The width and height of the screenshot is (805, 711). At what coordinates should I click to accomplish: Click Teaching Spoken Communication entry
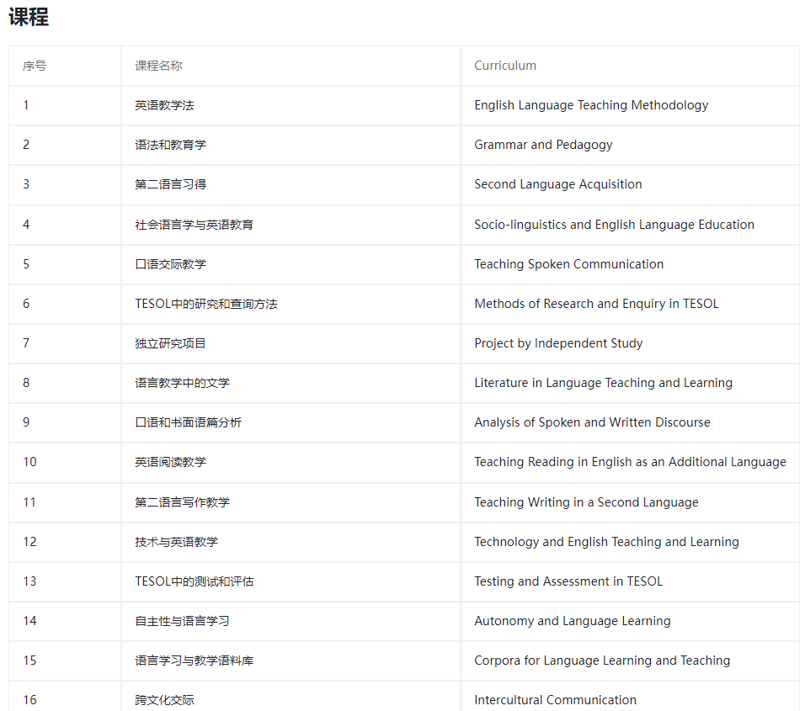[x=568, y=264]
